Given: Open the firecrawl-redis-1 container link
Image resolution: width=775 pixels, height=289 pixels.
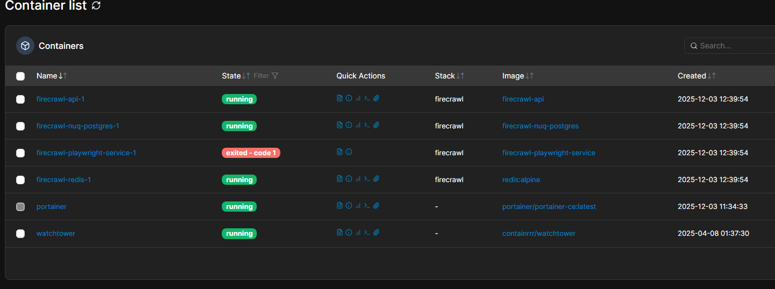Looking at the screenshot, I should [x=63, y=179].
